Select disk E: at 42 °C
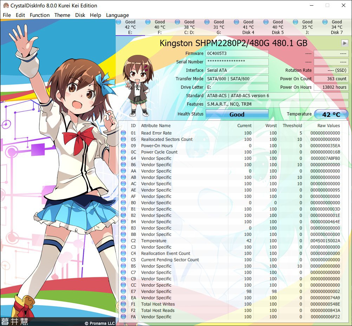The image size is (352, 326). (130, 27)
